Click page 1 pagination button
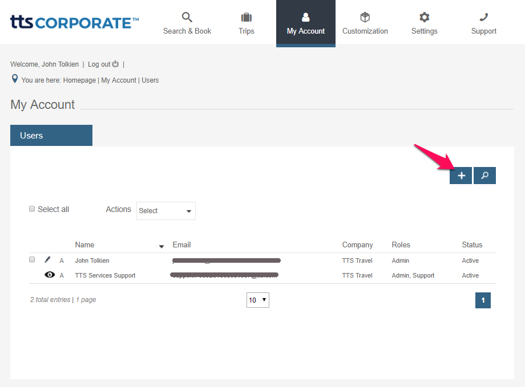This screenshot has height=387, width=525. coord(483,300)
